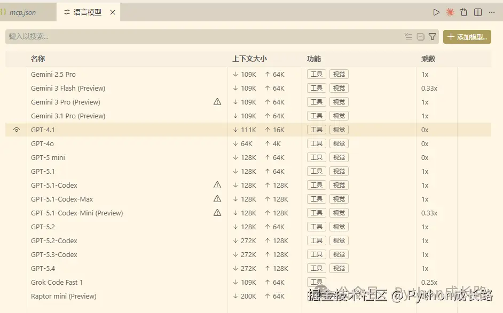The image size is (503, 313).
Task: Select the GPT-5.4 model name
Action: pyautogui.click(x=43, y=268)
